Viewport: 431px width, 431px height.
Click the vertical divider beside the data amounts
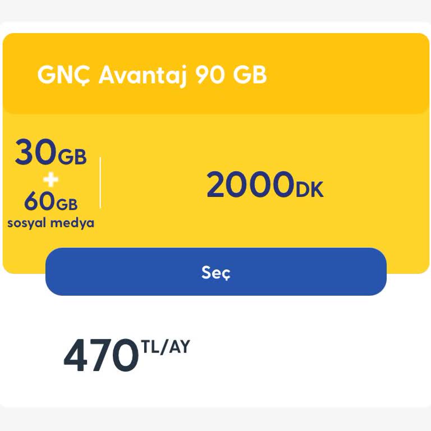pos(100,183)
